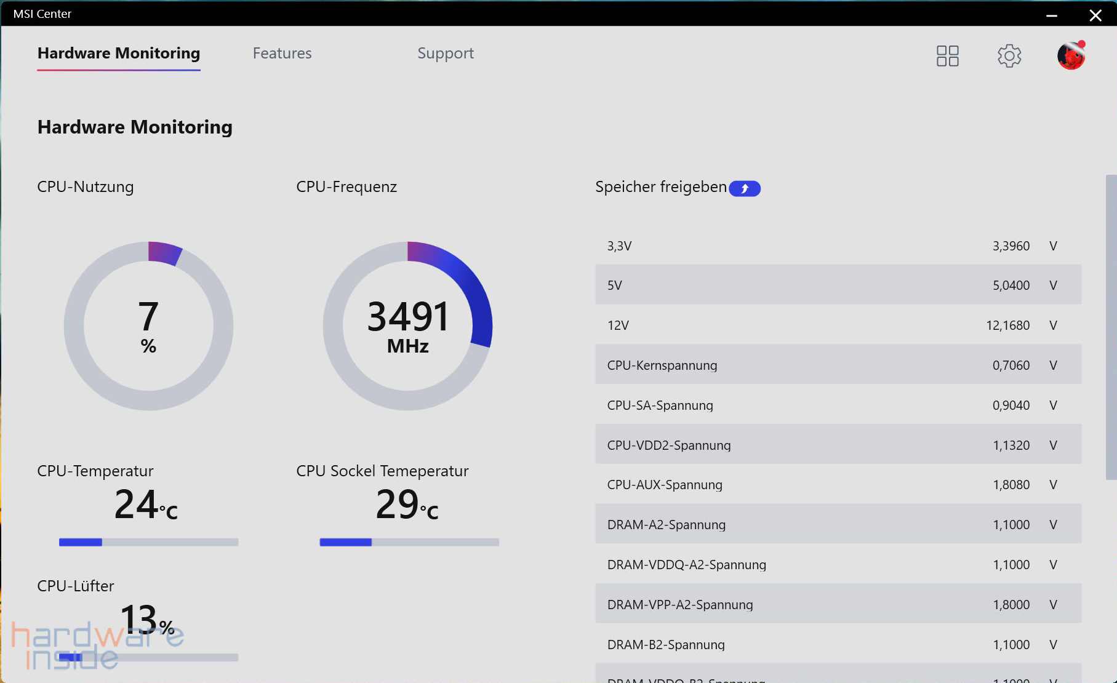Click the CPU Sockel Temperatur progress bar
This screenshot has width=1117, height=683.
pos(409,542)
